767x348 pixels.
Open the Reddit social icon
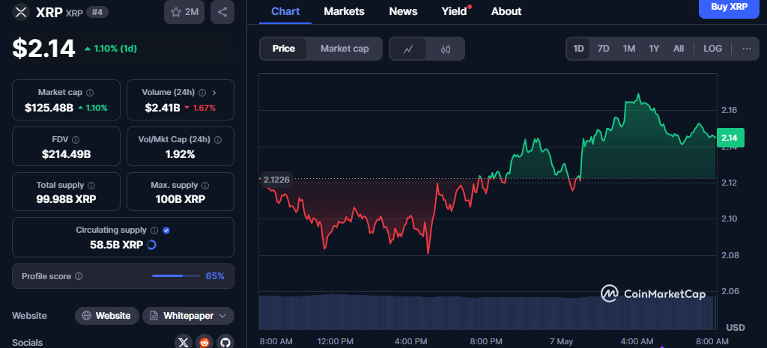(204, 343)
